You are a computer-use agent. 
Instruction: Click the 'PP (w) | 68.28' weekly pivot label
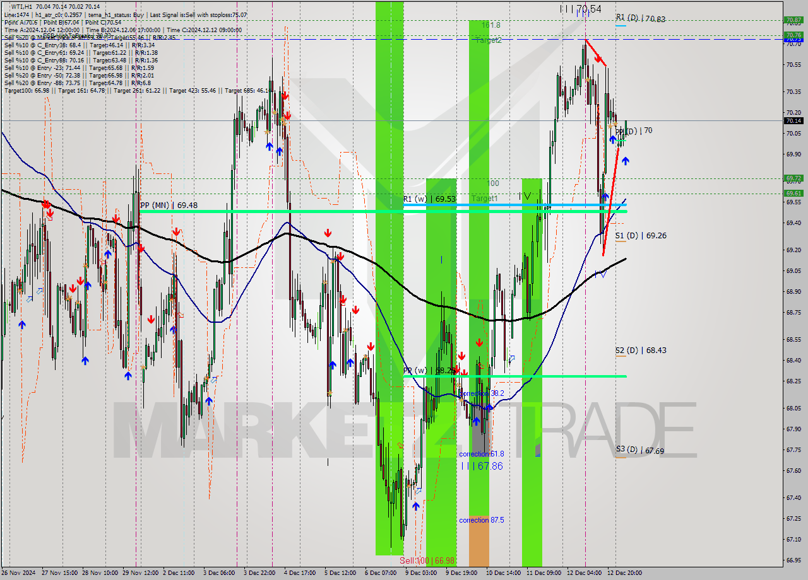(429, 370)
